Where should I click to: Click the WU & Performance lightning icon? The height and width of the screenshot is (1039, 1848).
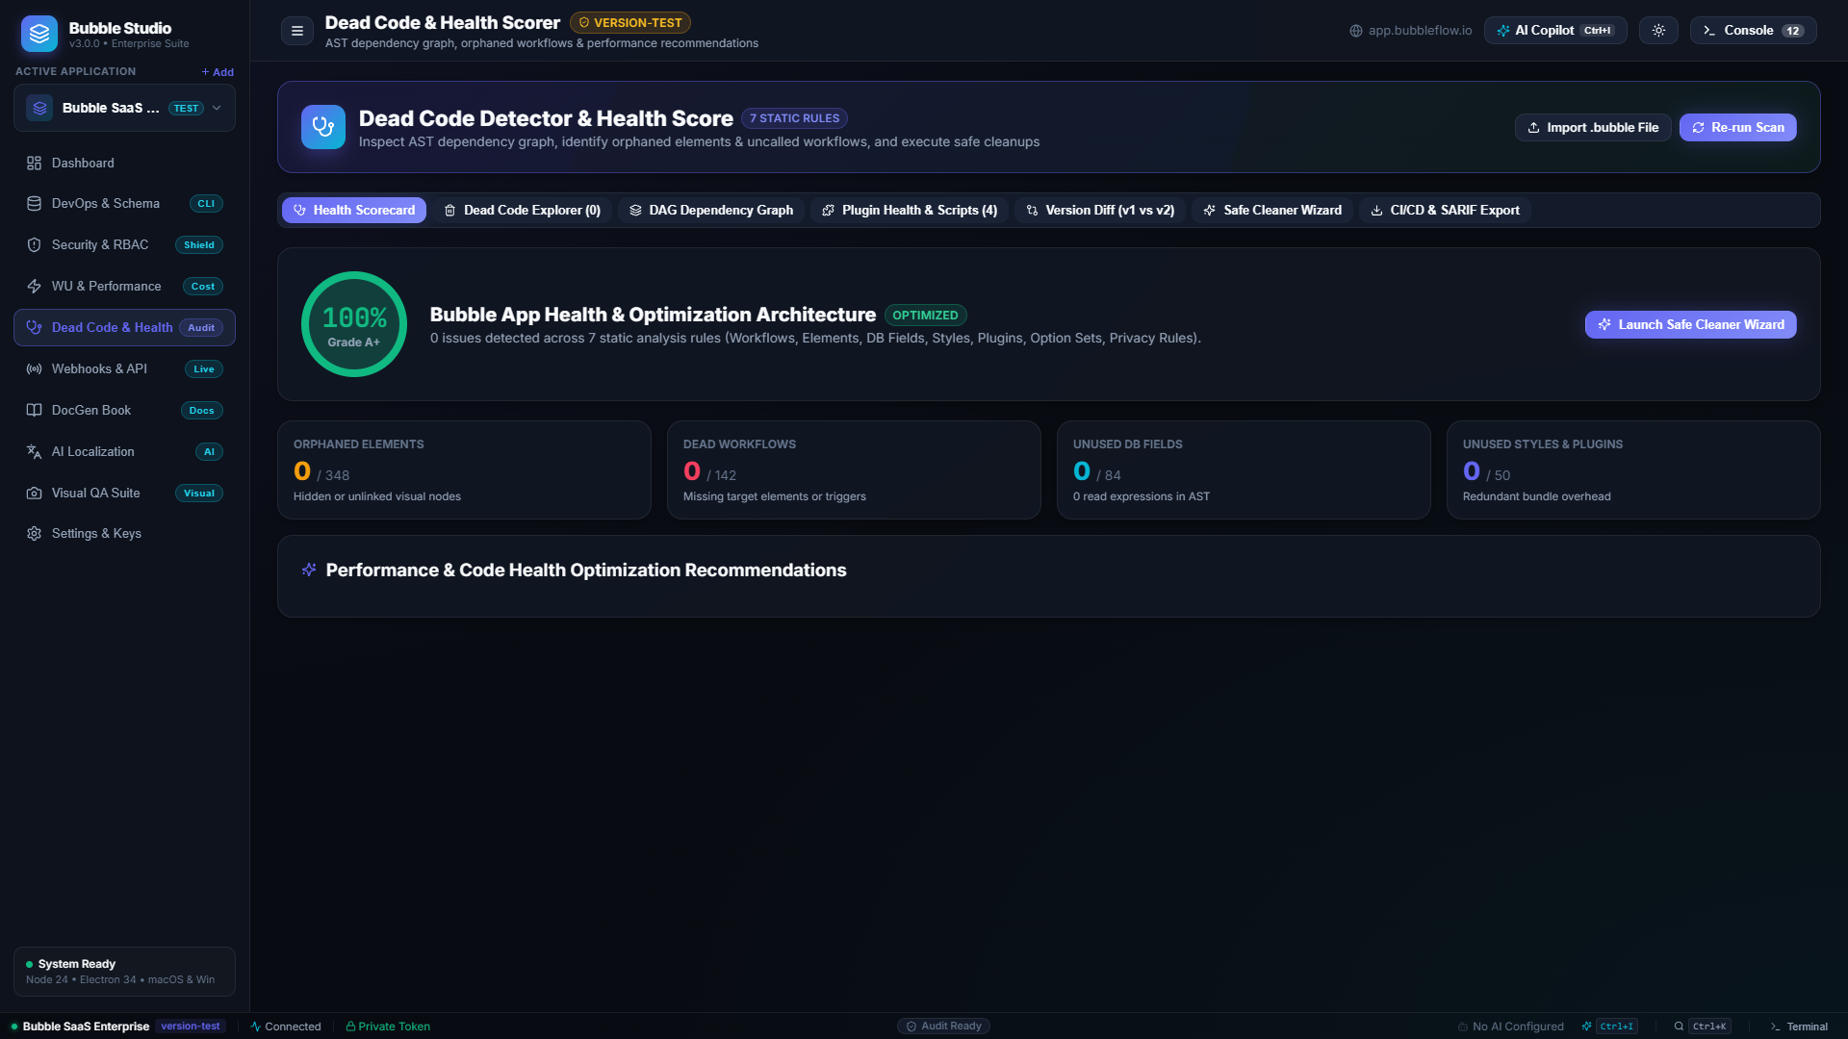[34, 287]
